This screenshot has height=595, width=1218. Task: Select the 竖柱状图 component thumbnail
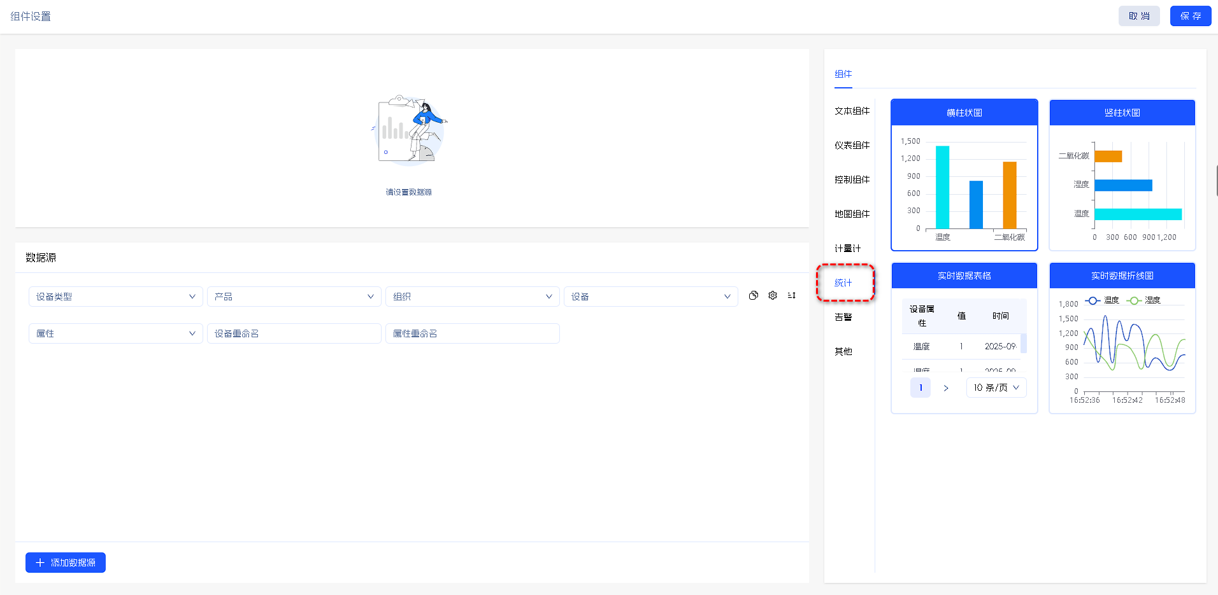click(1122, 175)
